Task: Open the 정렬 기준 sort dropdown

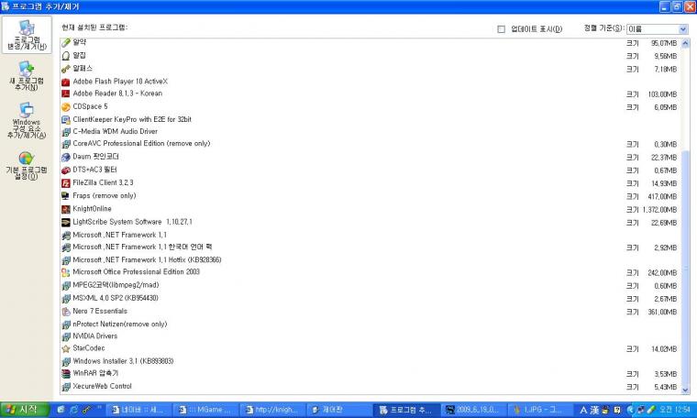Action: [682, 29]
